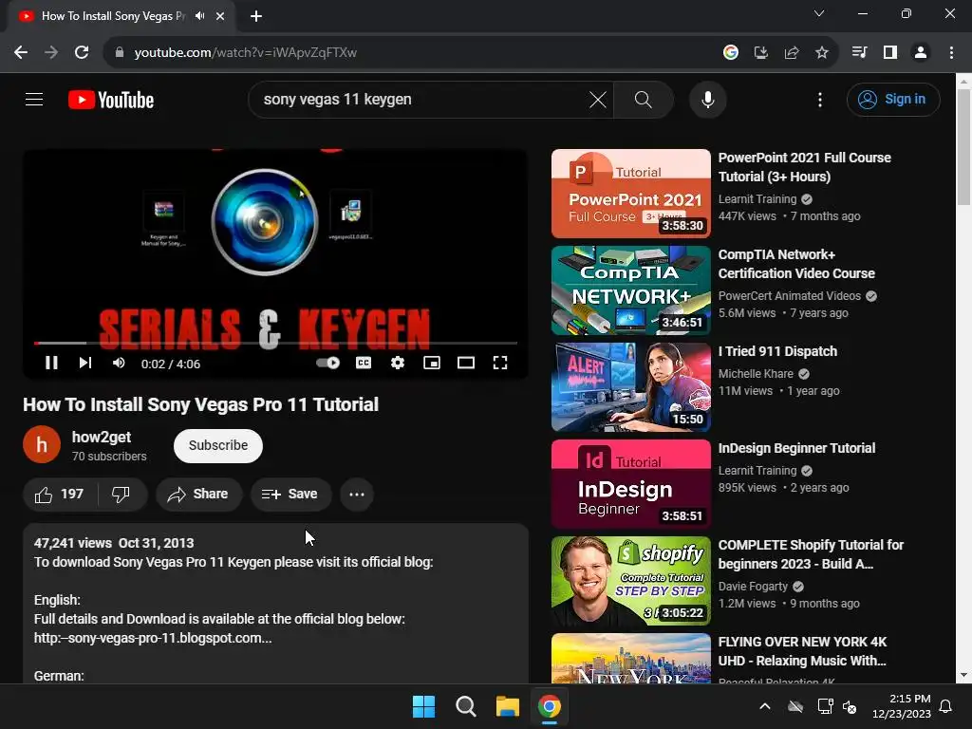Open Davie Fogarty channel name
The image size is (972, 729).
coord(753,587)
